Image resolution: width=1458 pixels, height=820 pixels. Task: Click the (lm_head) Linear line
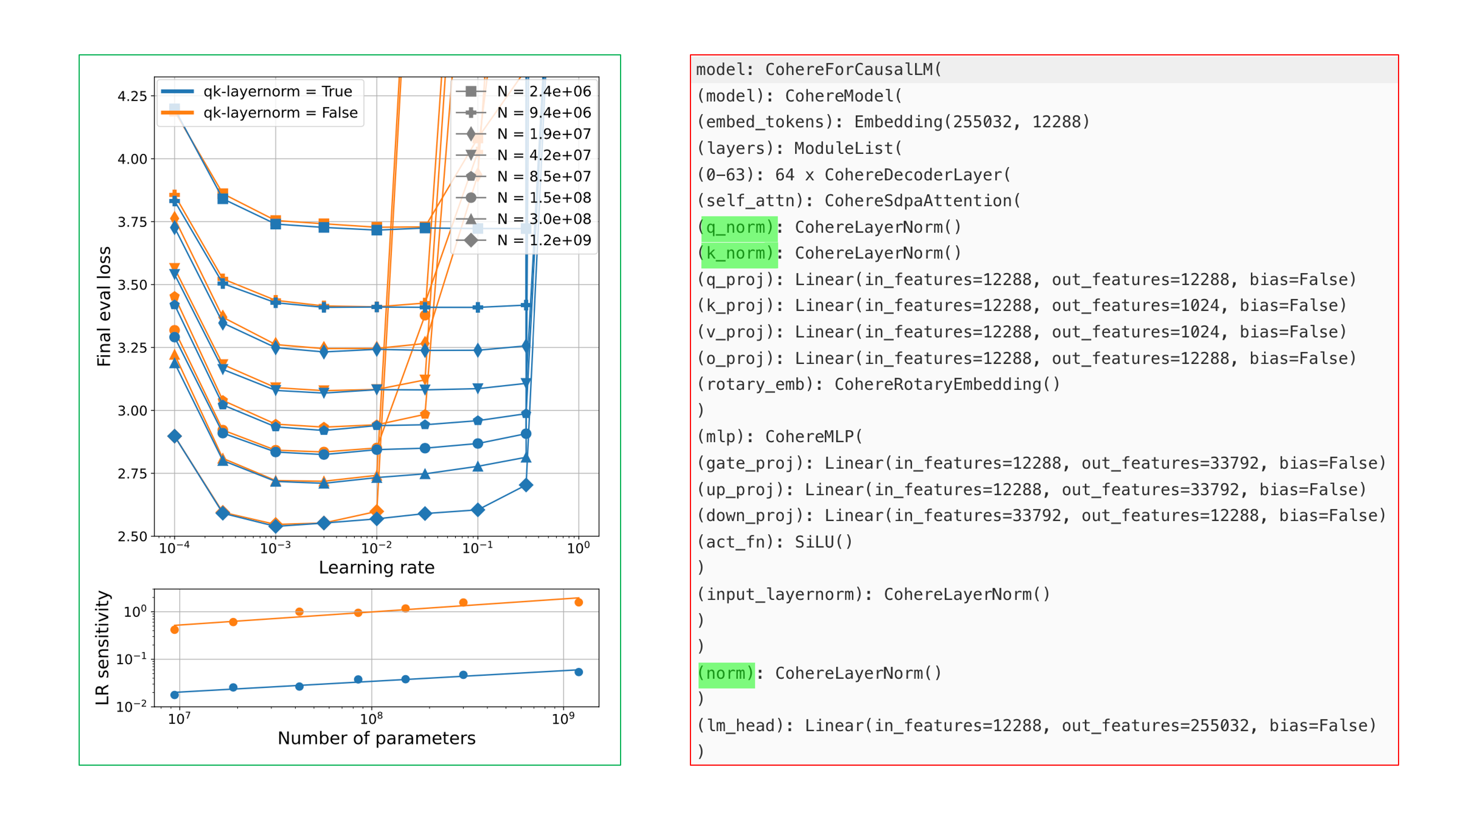(1037, 726)
